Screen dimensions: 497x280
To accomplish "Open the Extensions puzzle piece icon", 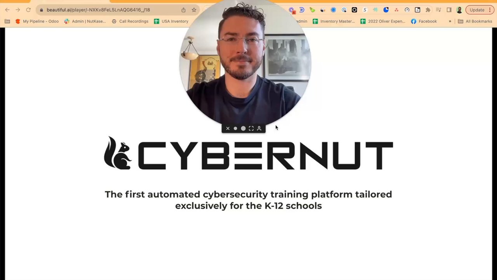I will pos(428,10).
